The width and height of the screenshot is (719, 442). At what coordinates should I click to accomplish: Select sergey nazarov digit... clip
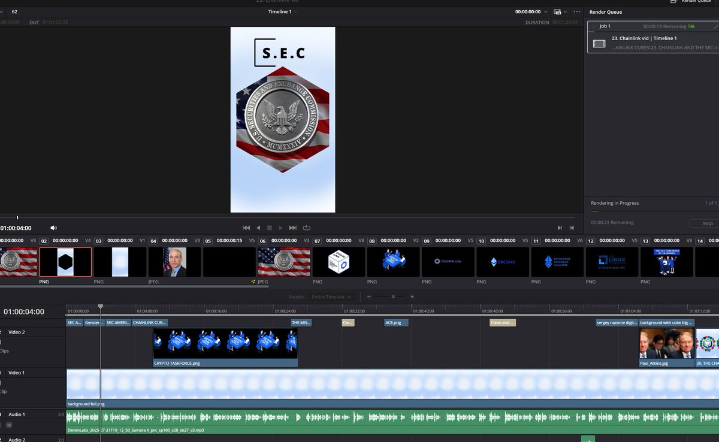617,322
